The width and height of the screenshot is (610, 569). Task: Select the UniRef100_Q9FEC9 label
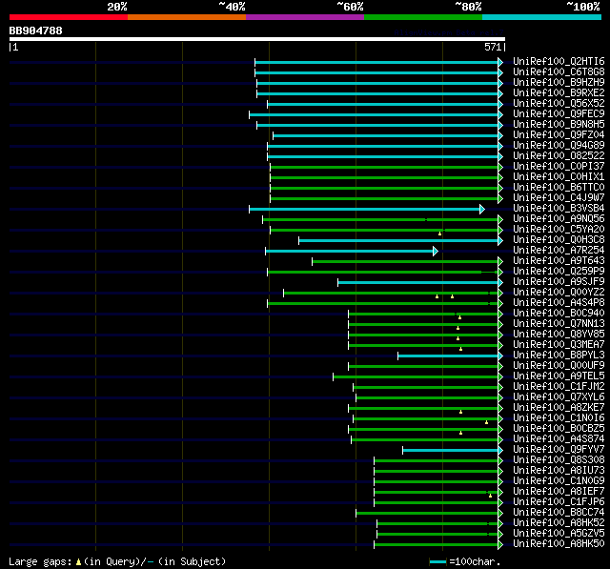559,114
